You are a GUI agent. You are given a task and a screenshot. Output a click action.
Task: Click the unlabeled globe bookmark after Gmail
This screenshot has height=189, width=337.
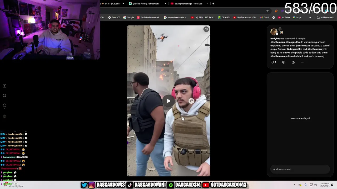(x=274, y=18)
